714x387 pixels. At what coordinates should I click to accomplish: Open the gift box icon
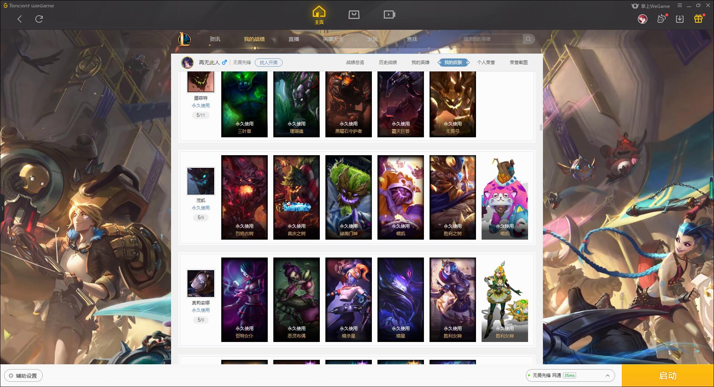pos(698,19)
